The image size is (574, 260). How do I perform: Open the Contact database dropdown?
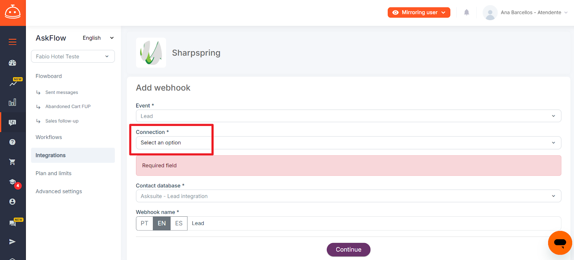[348, 196]
